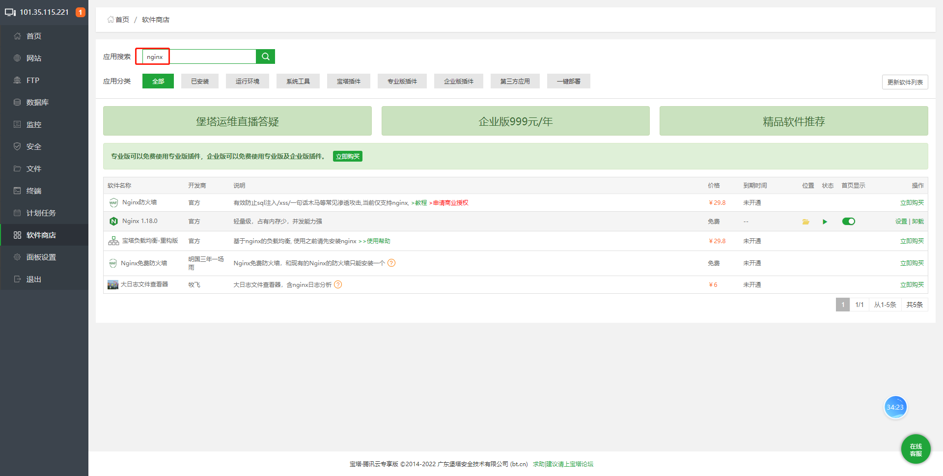Select the 专业版插件 category tab
Viewport: 943px width, 476px height.
click(402, 81)
